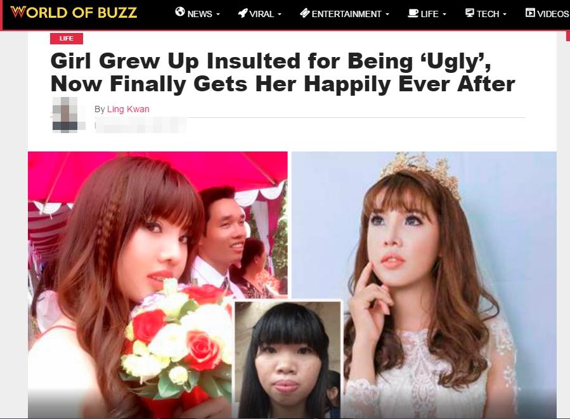Screen dimensions: 570x419
Task: Open the Entertainment menu item
Action: coord(344,13)
